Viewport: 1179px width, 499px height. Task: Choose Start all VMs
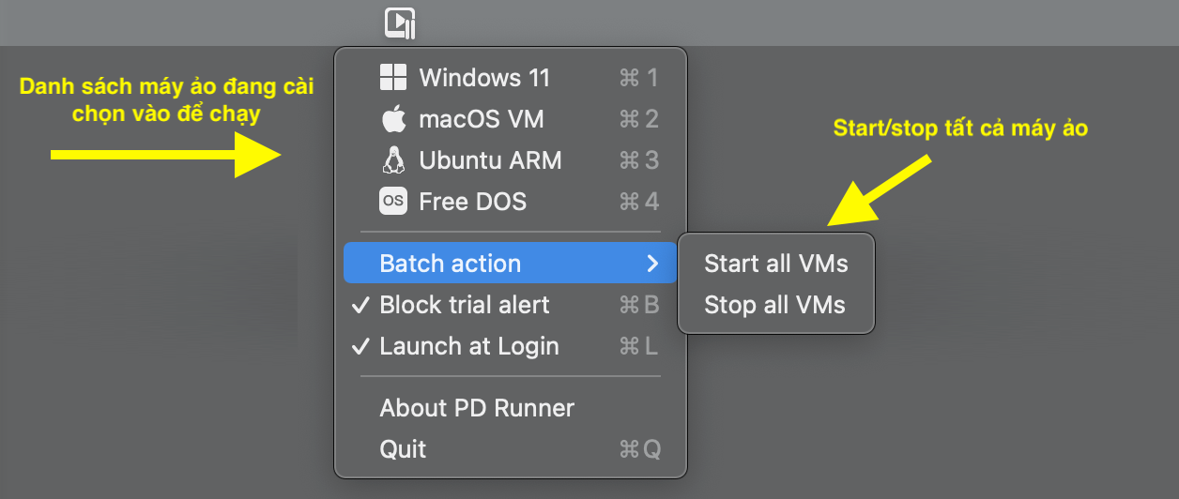776,264
